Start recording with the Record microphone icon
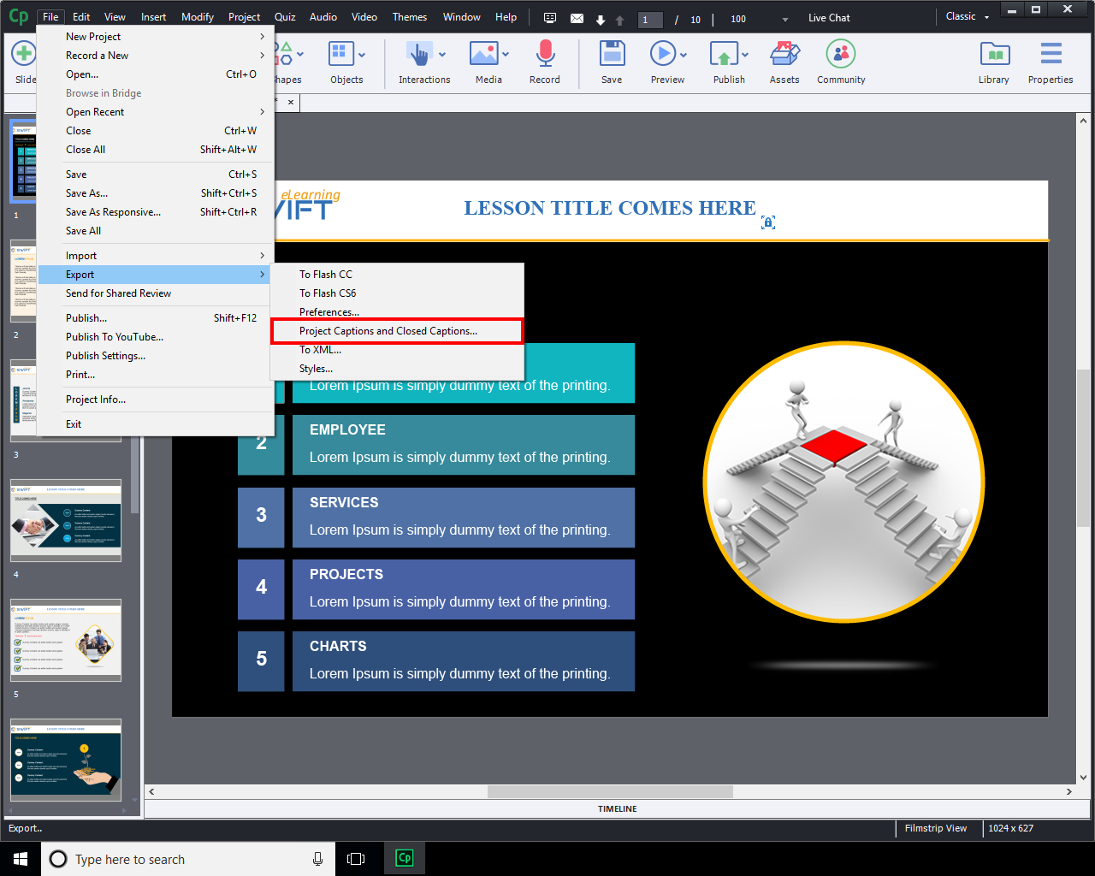1095x876 pixels. pos(545,54)
